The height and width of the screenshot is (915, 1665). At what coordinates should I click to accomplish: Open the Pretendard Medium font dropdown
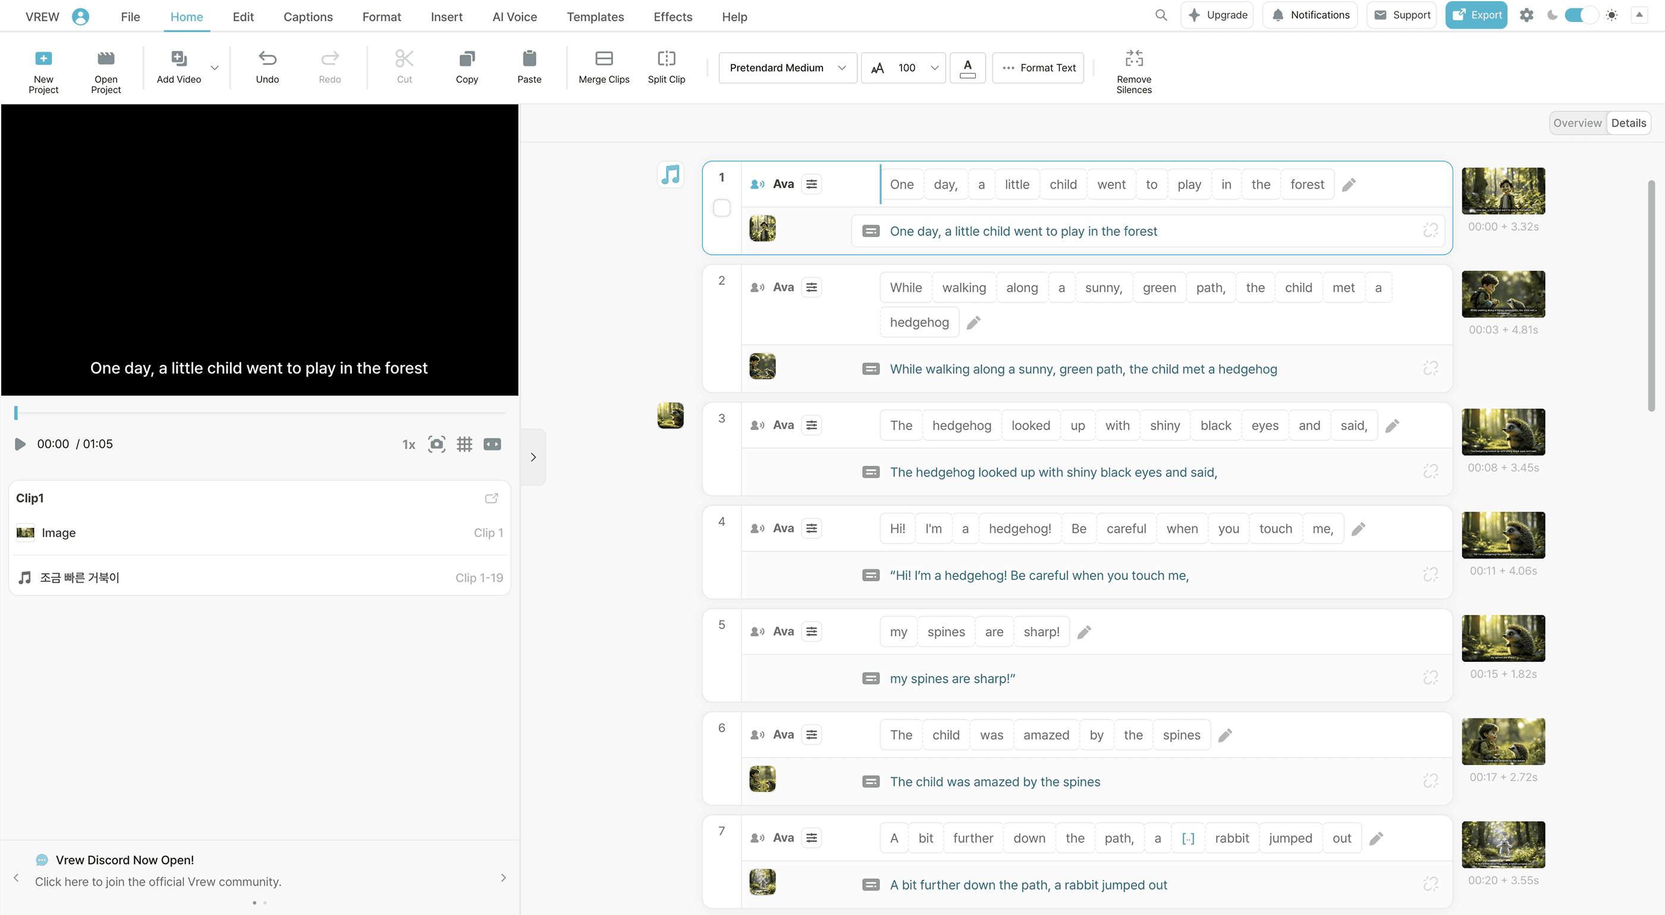click(x=787, y=68)
